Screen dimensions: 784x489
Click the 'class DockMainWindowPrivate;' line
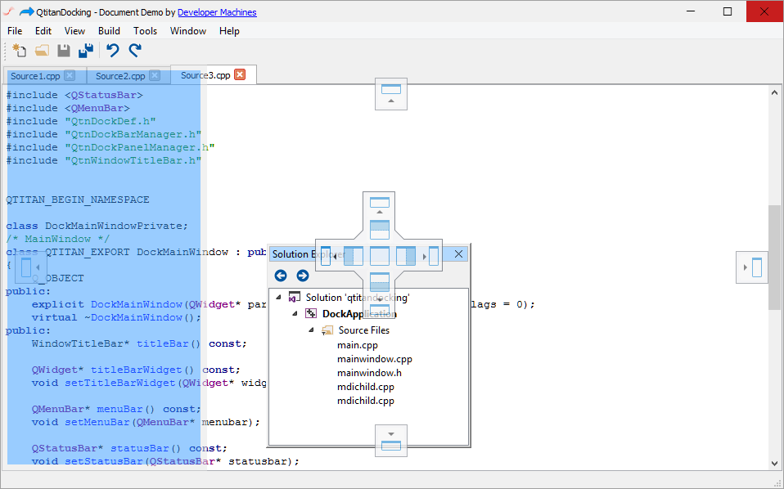tap(97, 226)
